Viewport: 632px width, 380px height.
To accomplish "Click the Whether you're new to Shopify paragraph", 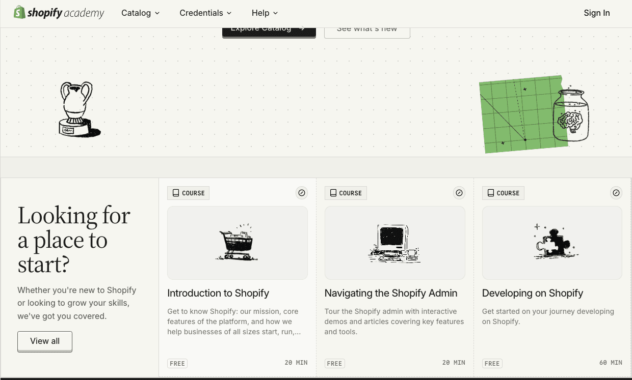I will (x=77, y=303).
